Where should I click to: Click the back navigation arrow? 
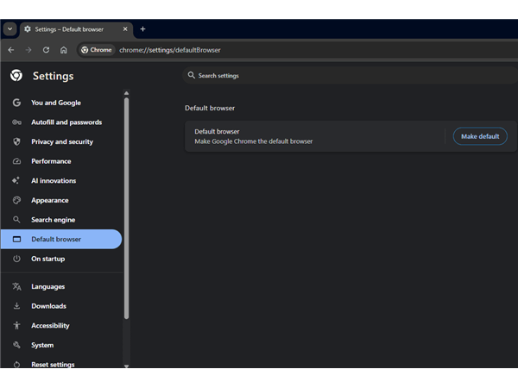click(11, 50)
